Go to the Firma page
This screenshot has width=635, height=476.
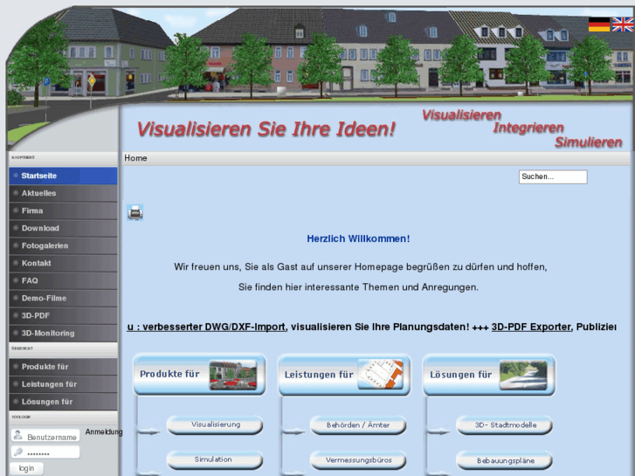(x=63, y=210)
